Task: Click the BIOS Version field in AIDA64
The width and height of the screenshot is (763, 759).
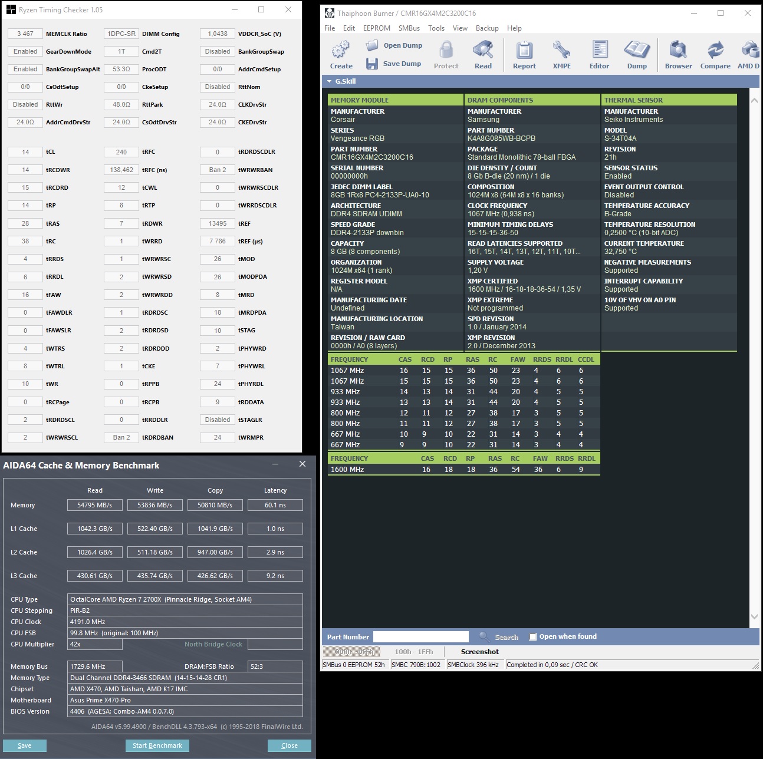Action: pyautogui.click(x=185, y=711)
